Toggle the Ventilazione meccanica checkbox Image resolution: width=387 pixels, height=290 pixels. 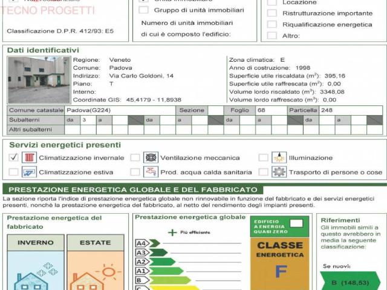point(135,157)
